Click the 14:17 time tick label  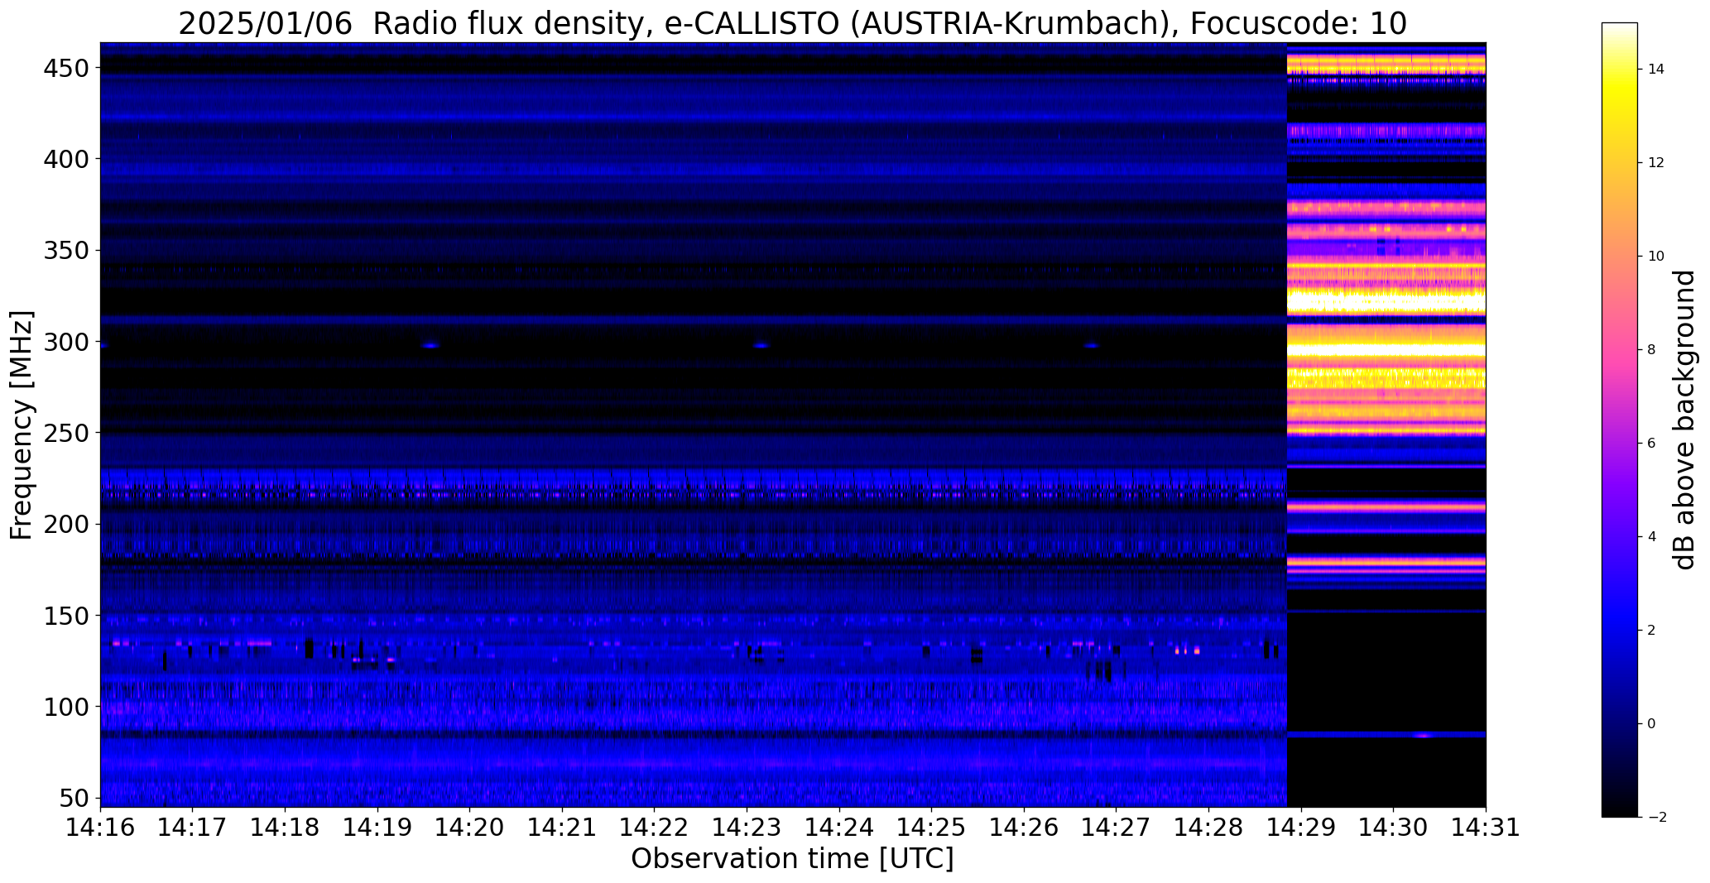193,828
